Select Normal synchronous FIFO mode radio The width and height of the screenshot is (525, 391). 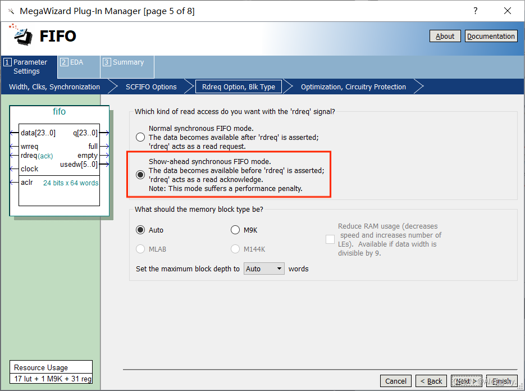tap(140, 137)
